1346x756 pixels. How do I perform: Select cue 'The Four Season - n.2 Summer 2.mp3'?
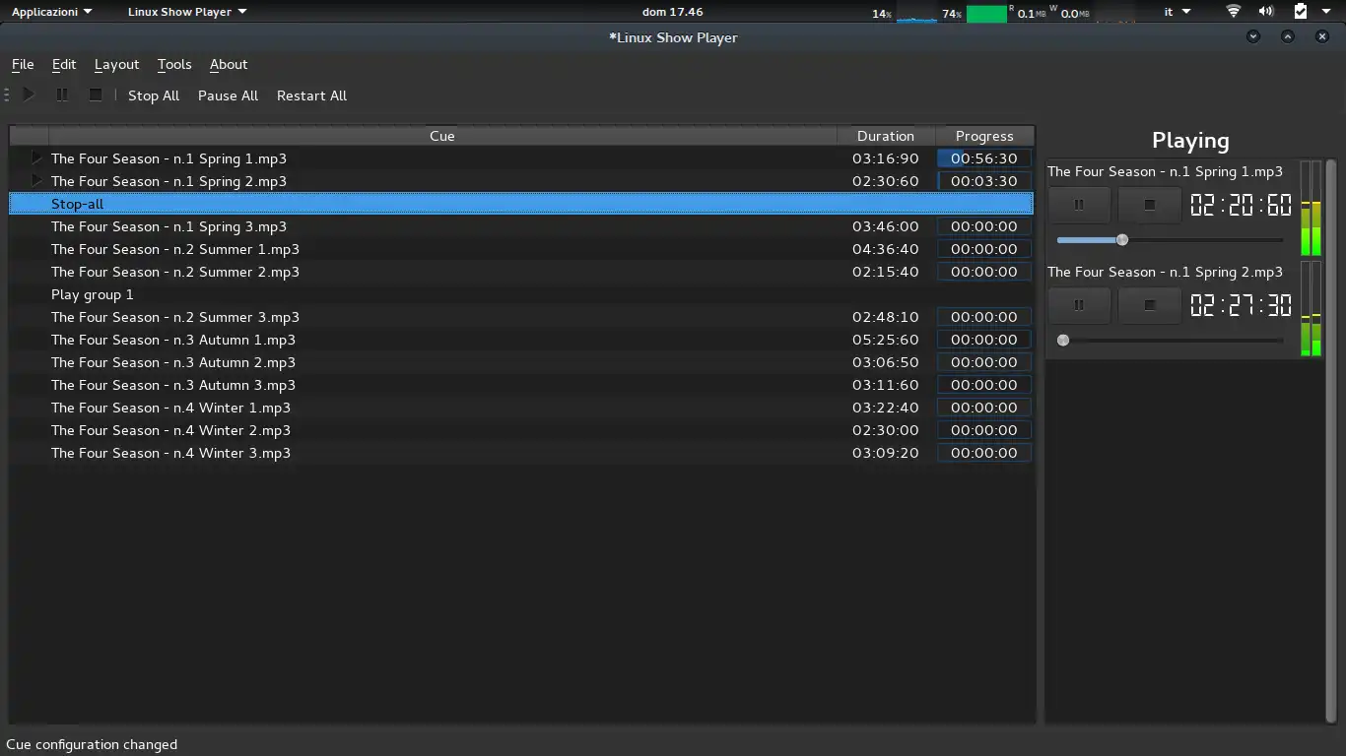(521, 272)
